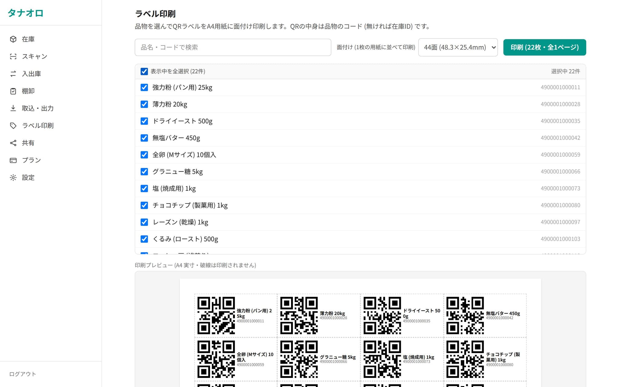
Task: Click the ドライイースト preview label QR
Action: pyautogui.click(x=382, y=315)
